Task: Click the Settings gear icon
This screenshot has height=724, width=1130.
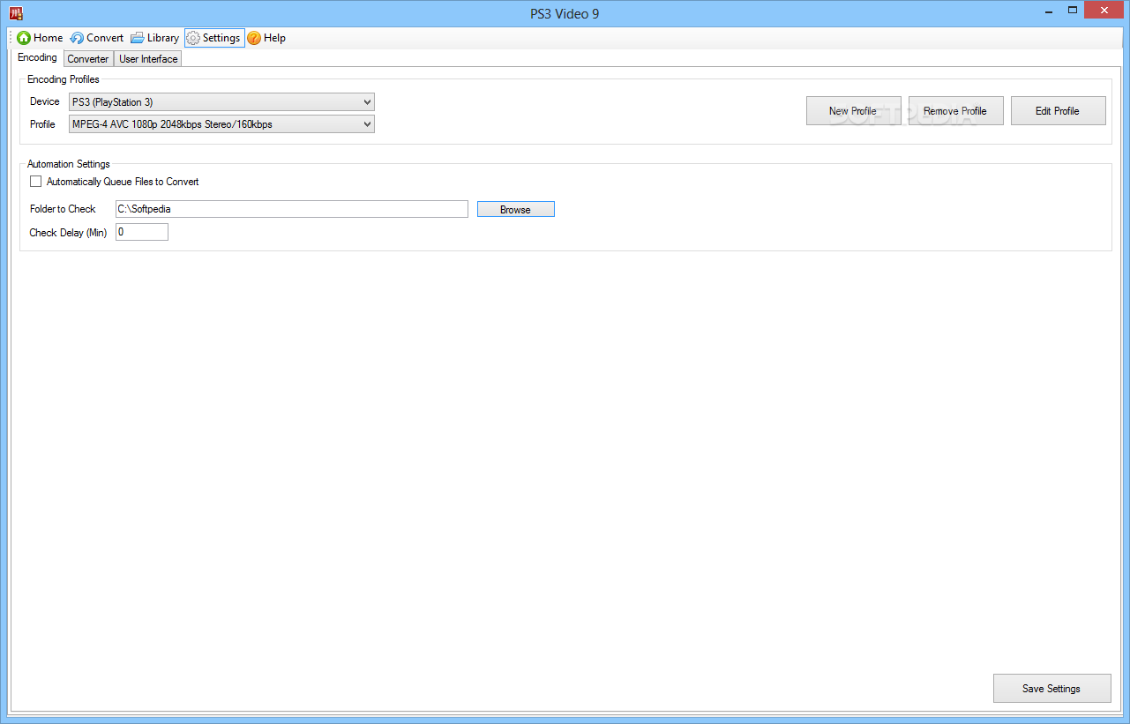Action: [193, 38]
